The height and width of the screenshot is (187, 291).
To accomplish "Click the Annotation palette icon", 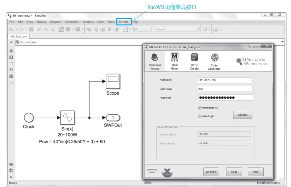I will tap(12, 70).
